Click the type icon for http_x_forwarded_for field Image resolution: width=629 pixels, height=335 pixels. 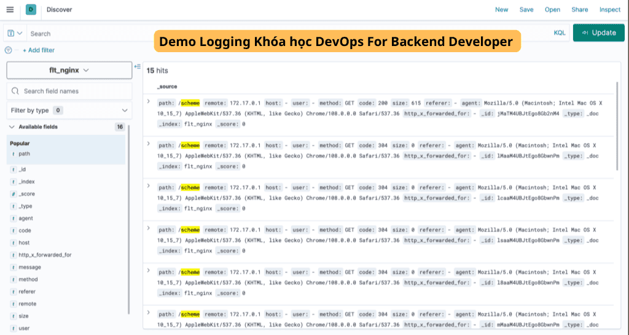point(14,255)
